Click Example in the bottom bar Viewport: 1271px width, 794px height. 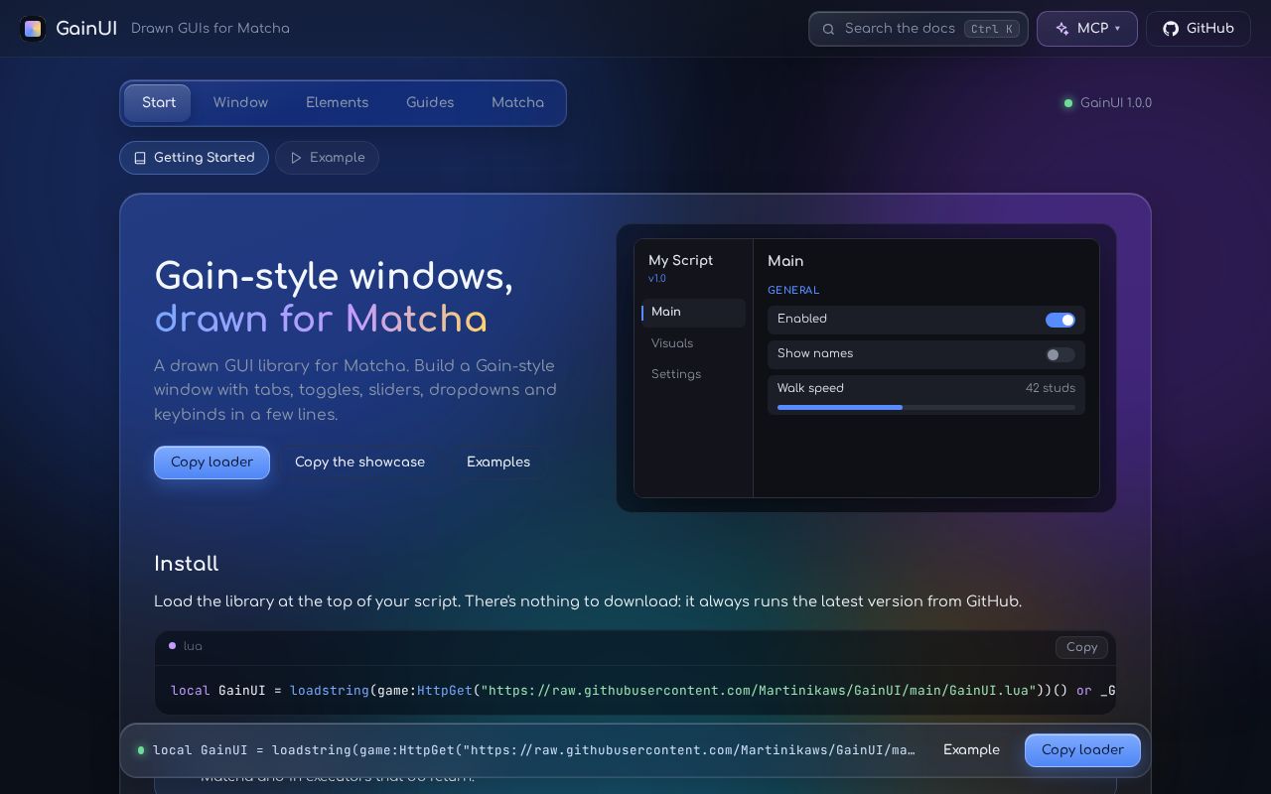tap(971, 750)
